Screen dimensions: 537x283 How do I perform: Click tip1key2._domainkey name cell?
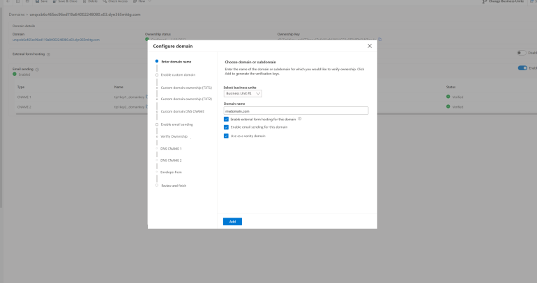(x=129, y=107)
